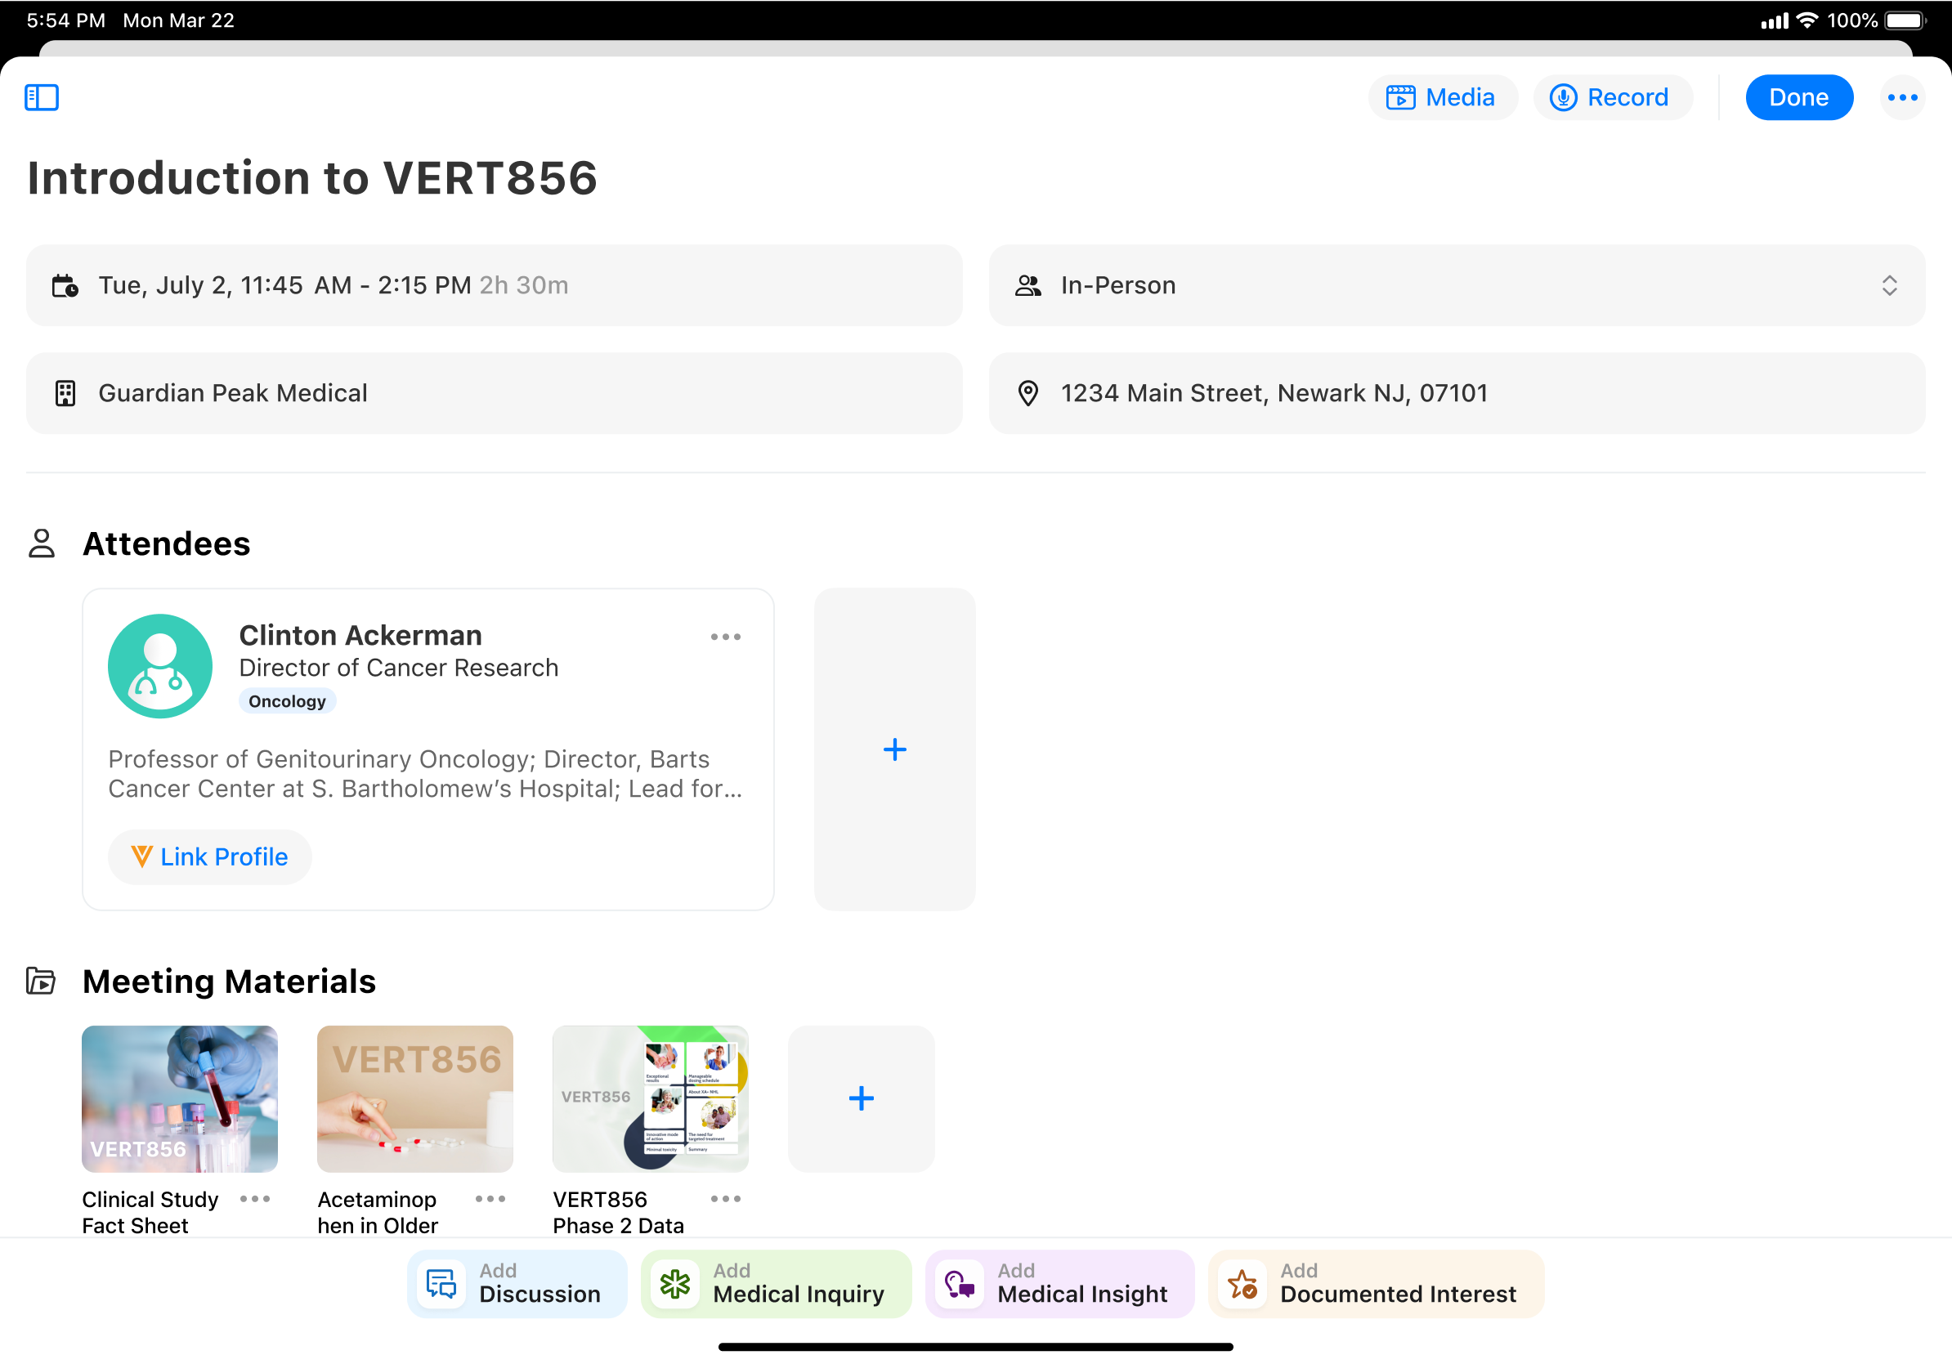
Task: Open the Media button
Action: [1441, 98]
